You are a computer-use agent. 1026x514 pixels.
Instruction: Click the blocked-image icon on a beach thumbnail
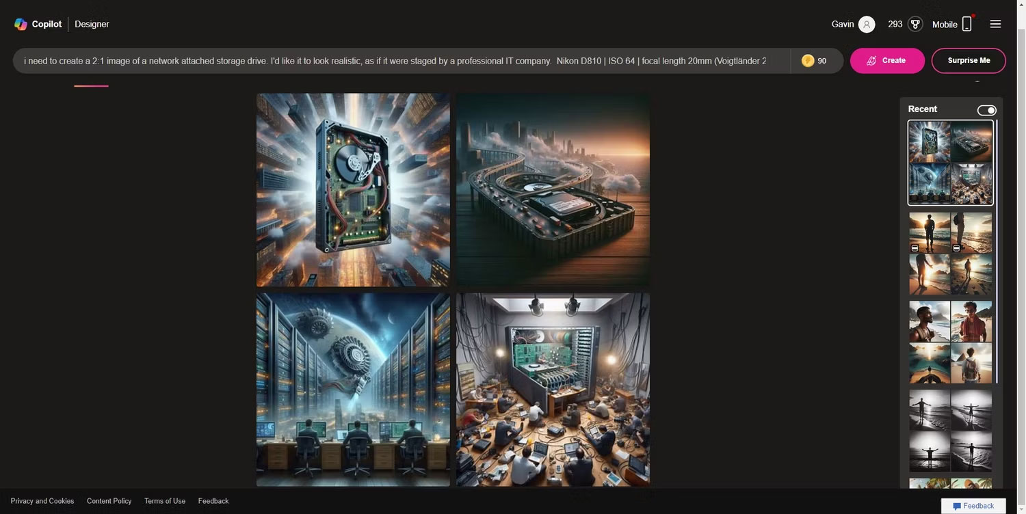coord(914,247)
